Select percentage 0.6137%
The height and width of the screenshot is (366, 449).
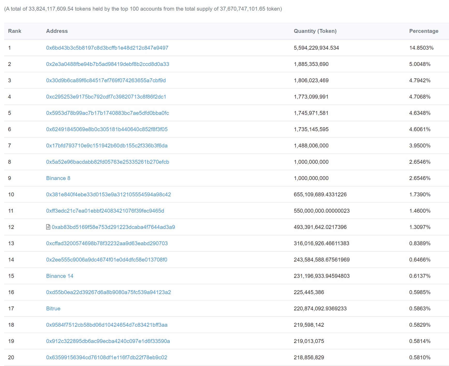[x=420, y=276]
